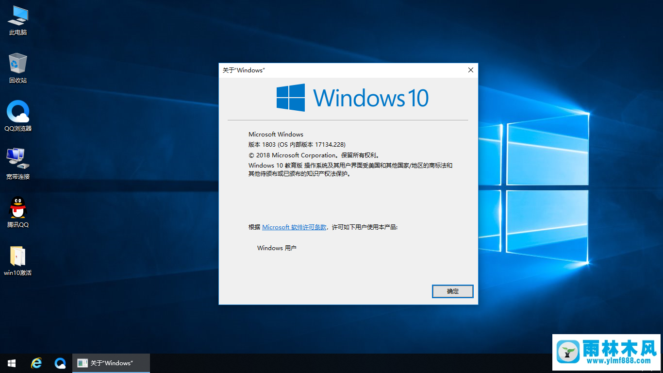Select the 回收站 recycle bin icon
The image size is (663, 373).
[18, 68]
